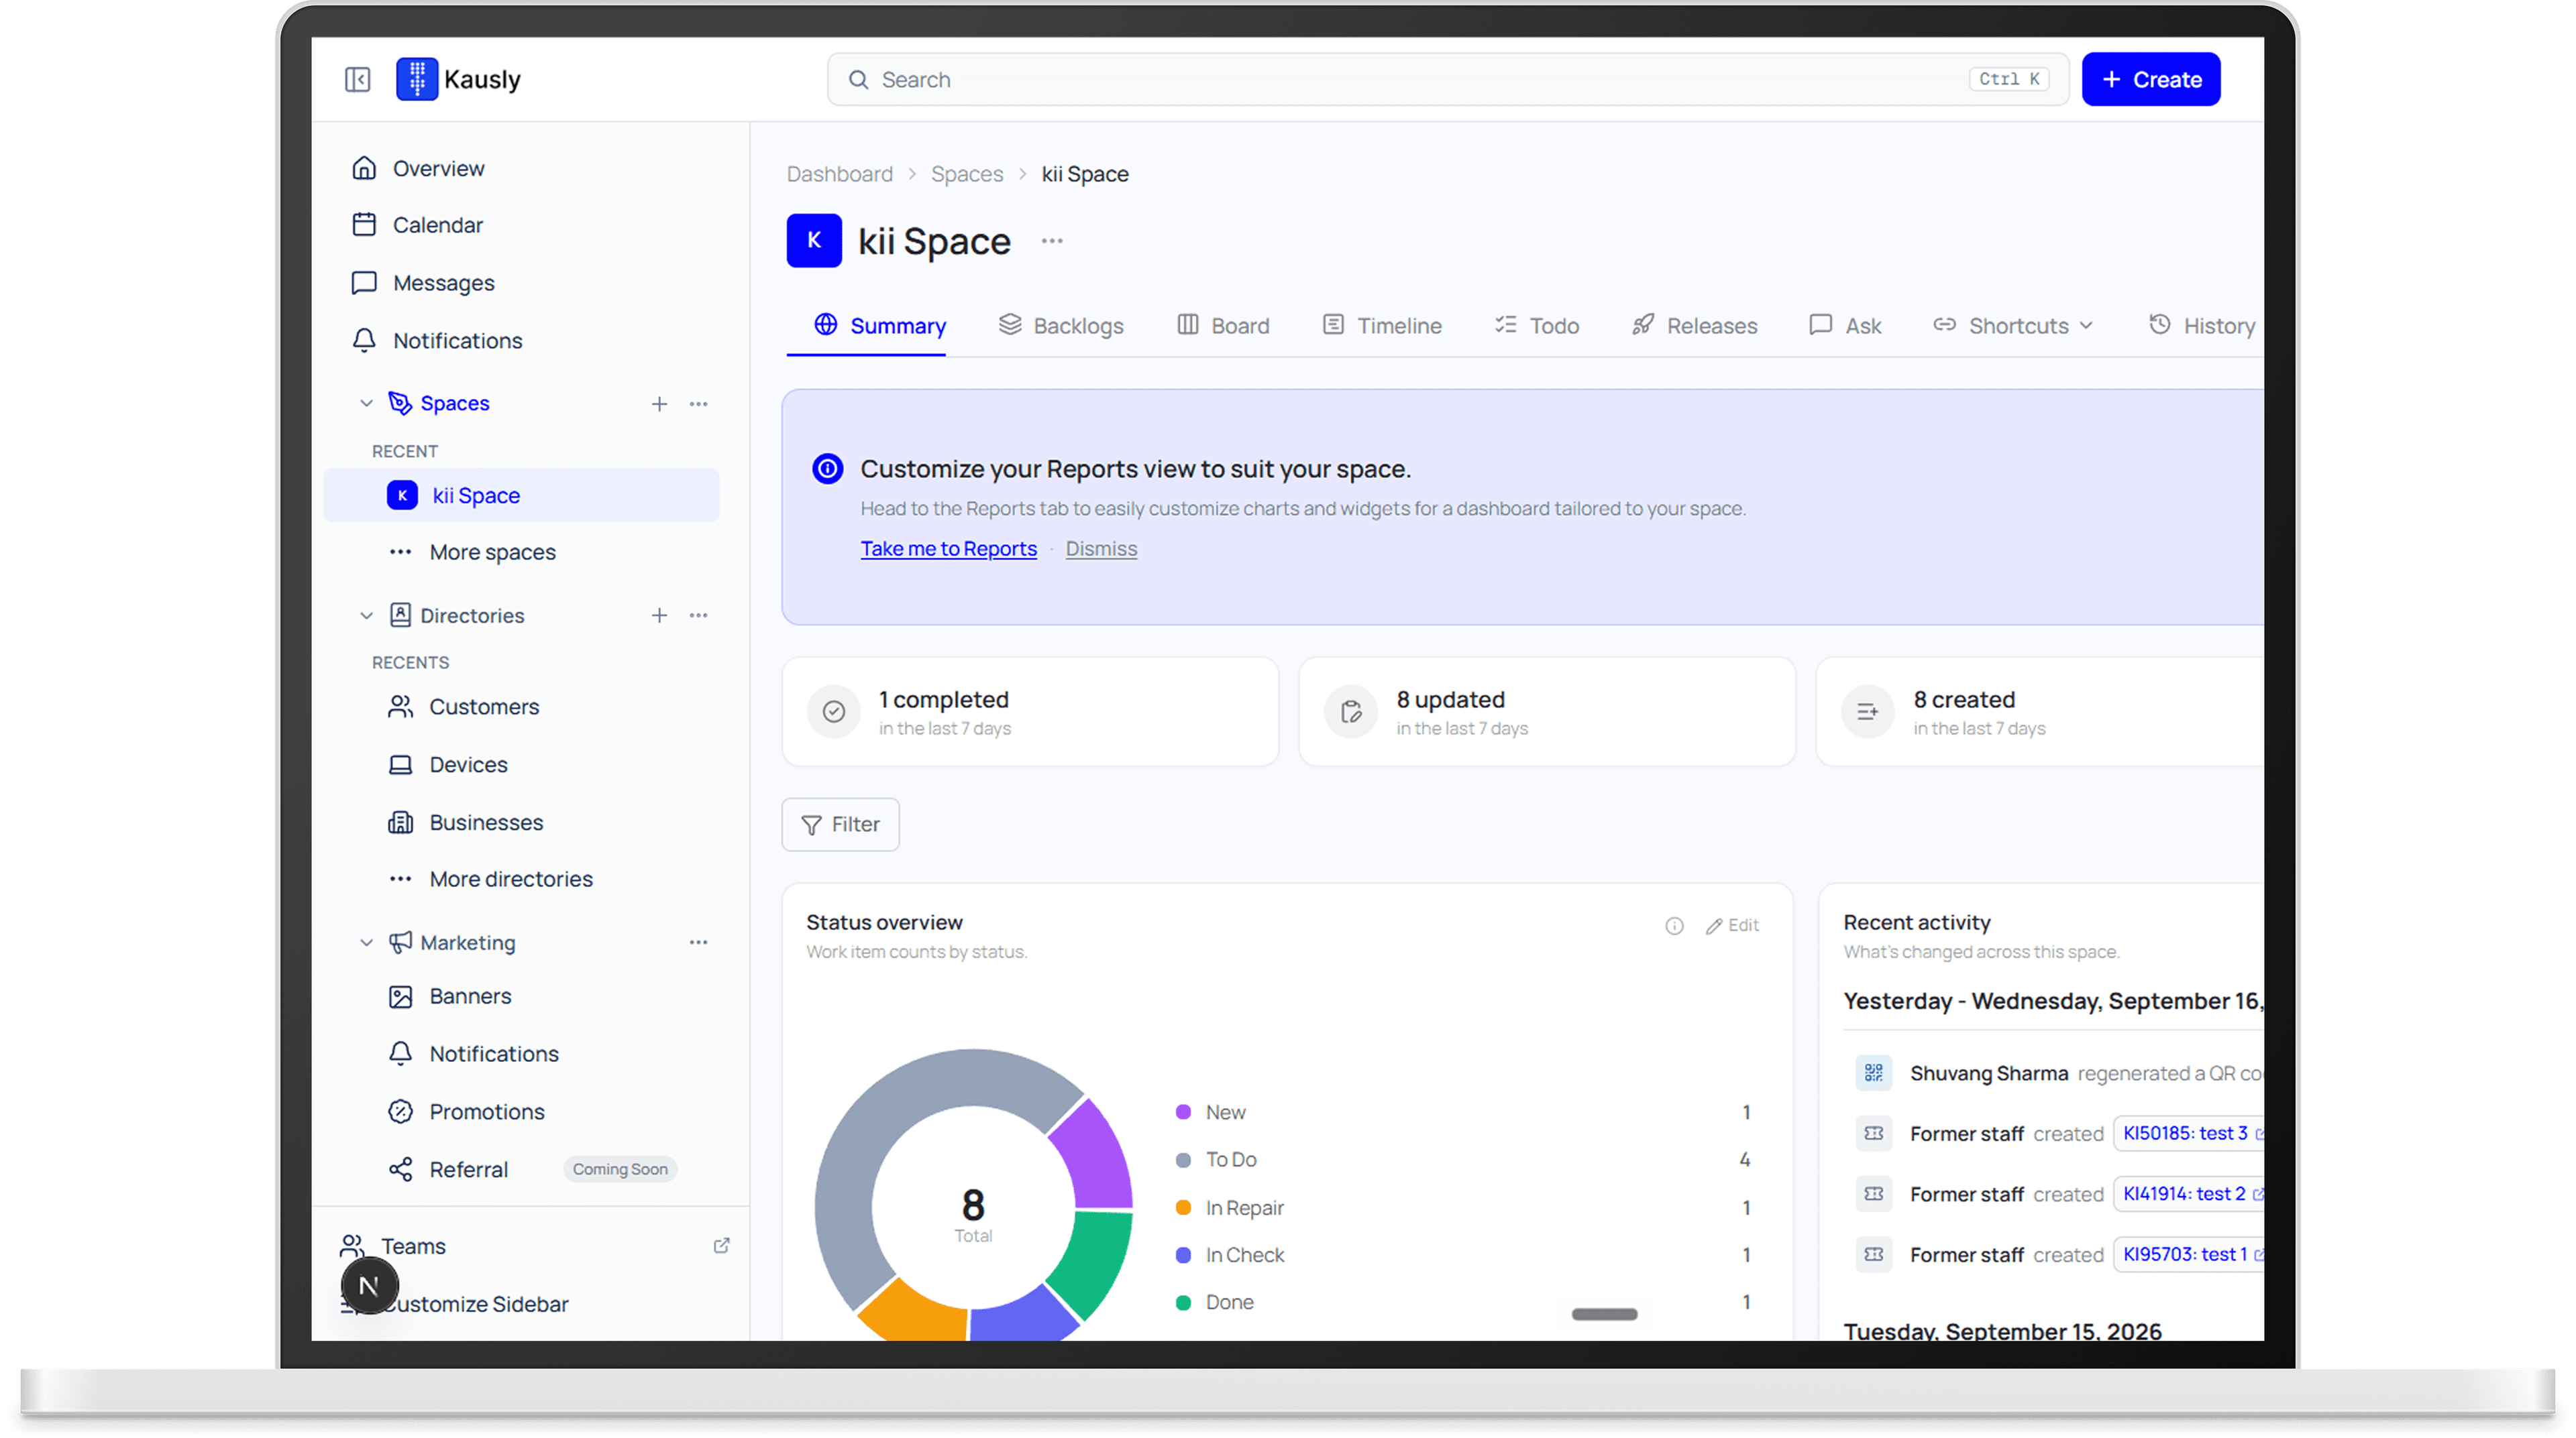
Task: Dismiss the Reports banner
Action: [x=1101, y=548]
